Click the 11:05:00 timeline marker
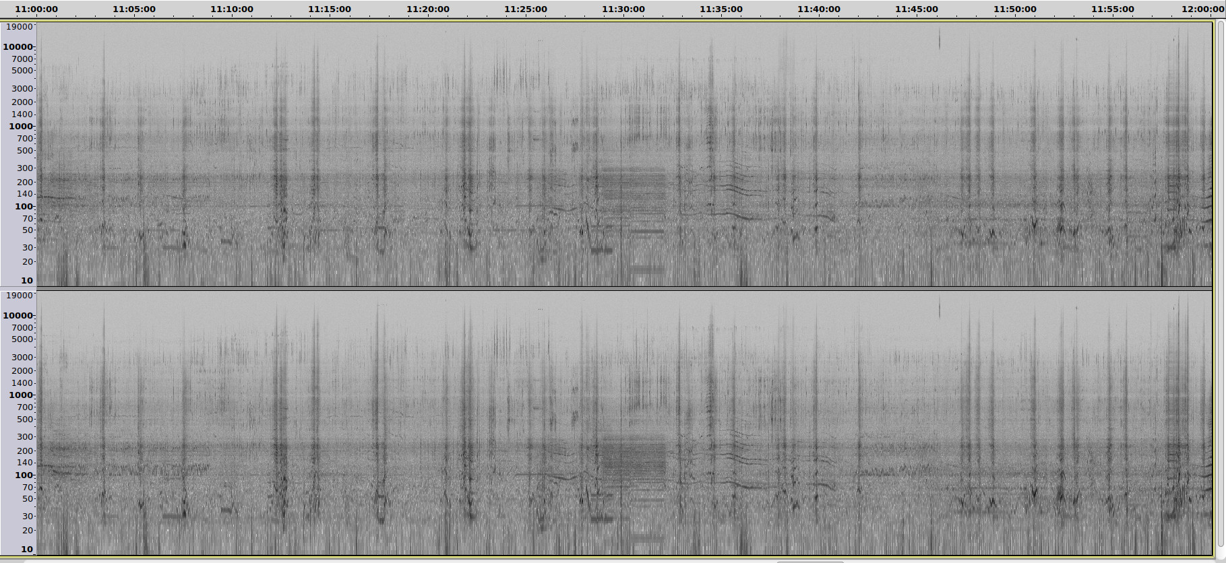The image size is (1226, 563). [134, 9]
